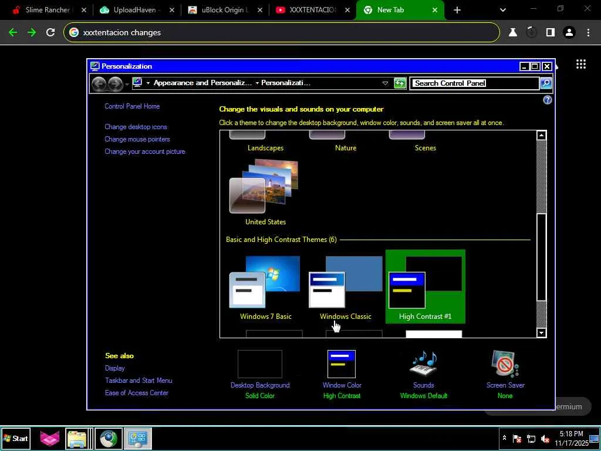Open the Google apps grid icon
The width and height of the screenshot is (601, 451).
(580, 64)
